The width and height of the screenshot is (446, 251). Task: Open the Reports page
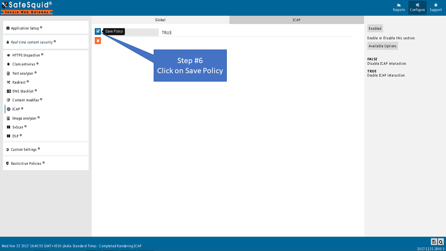tap(399, 7)
